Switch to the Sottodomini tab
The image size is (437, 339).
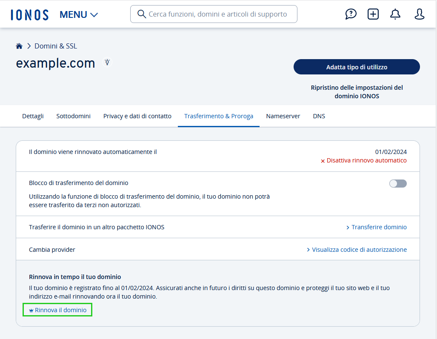pos(73,116)
